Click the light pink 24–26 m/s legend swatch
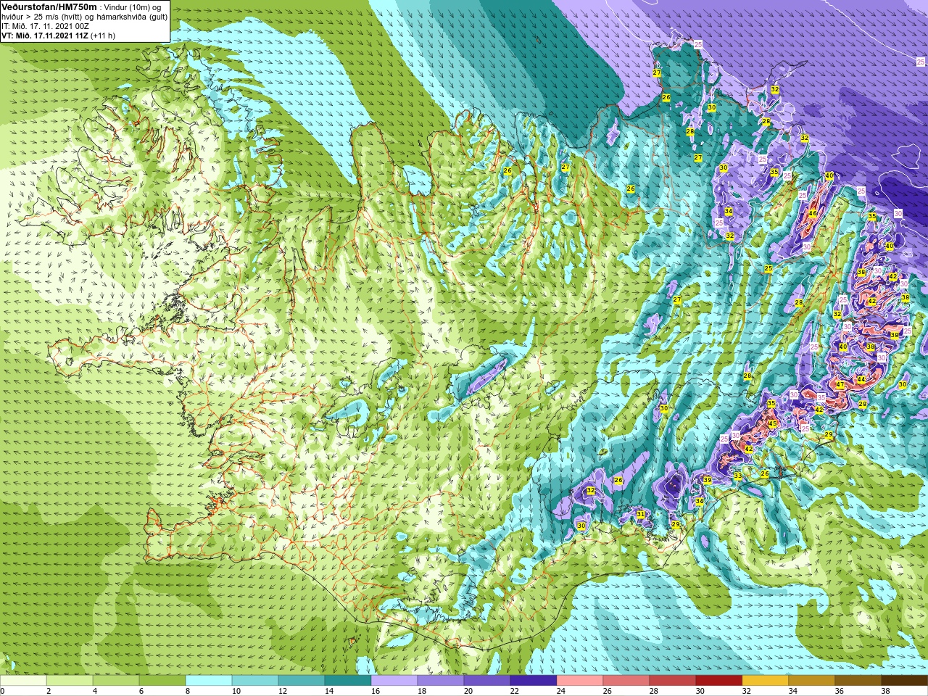The image size is (928, 696). coord(580,681)
